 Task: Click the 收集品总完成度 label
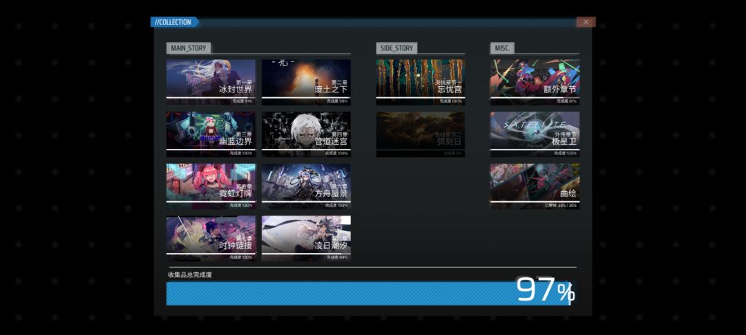[190, 275]
